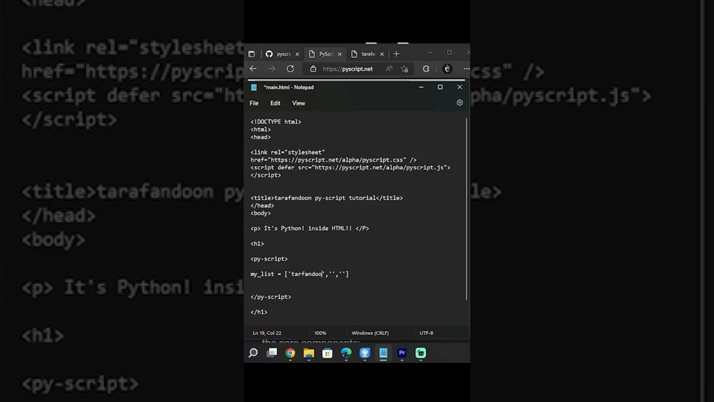
Task: Click the "It's Python! inside HTML!!" paragraph line
Action: point(310,228)
